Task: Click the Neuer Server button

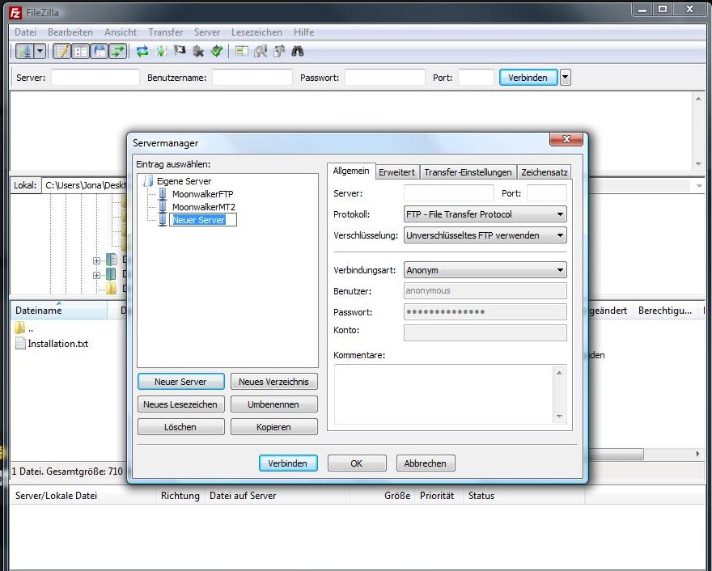Action: [x=180, y=382]
